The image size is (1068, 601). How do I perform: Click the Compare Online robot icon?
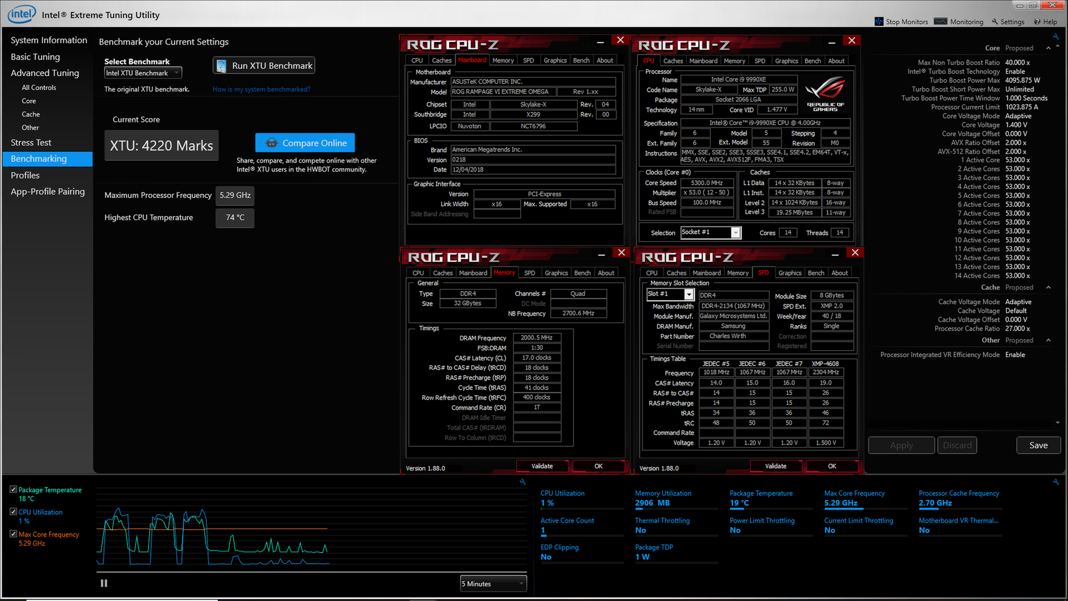pos(271,143)
